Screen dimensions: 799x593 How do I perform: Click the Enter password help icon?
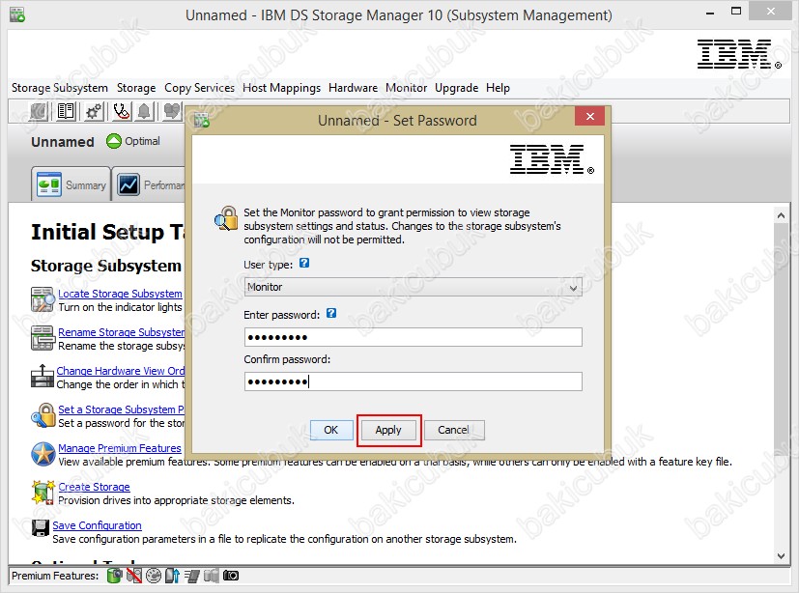[331, 313]
